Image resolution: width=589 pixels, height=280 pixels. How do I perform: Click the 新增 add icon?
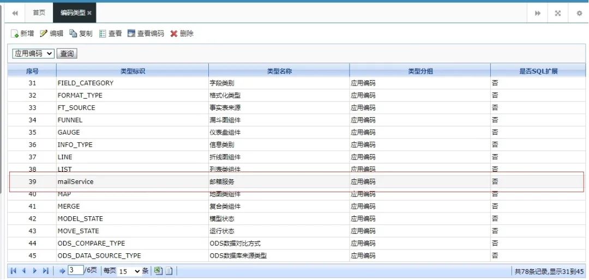[15, 34]
